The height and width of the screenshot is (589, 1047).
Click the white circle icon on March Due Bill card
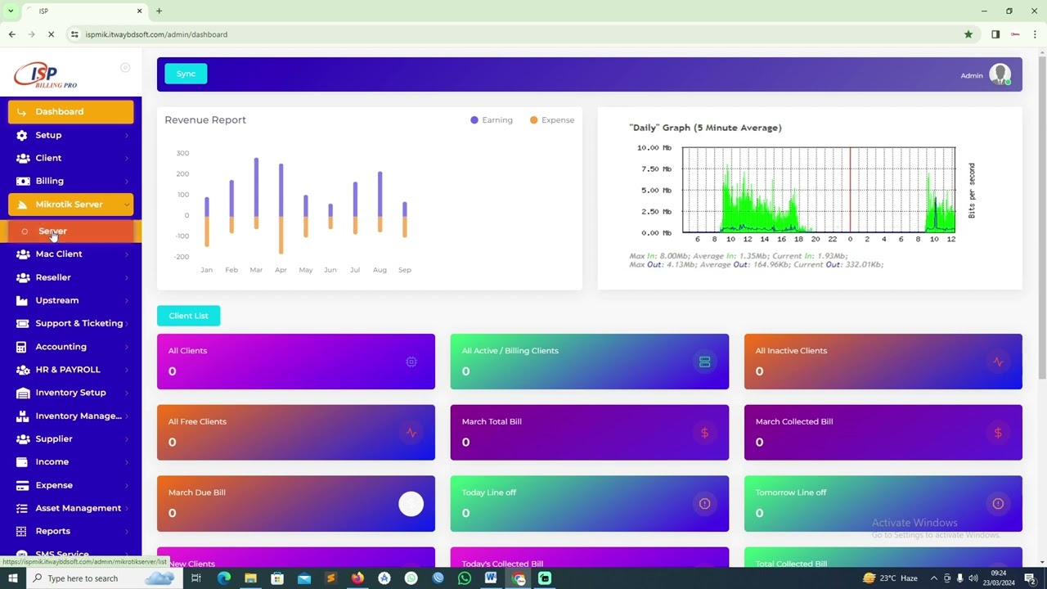(411, 504)
